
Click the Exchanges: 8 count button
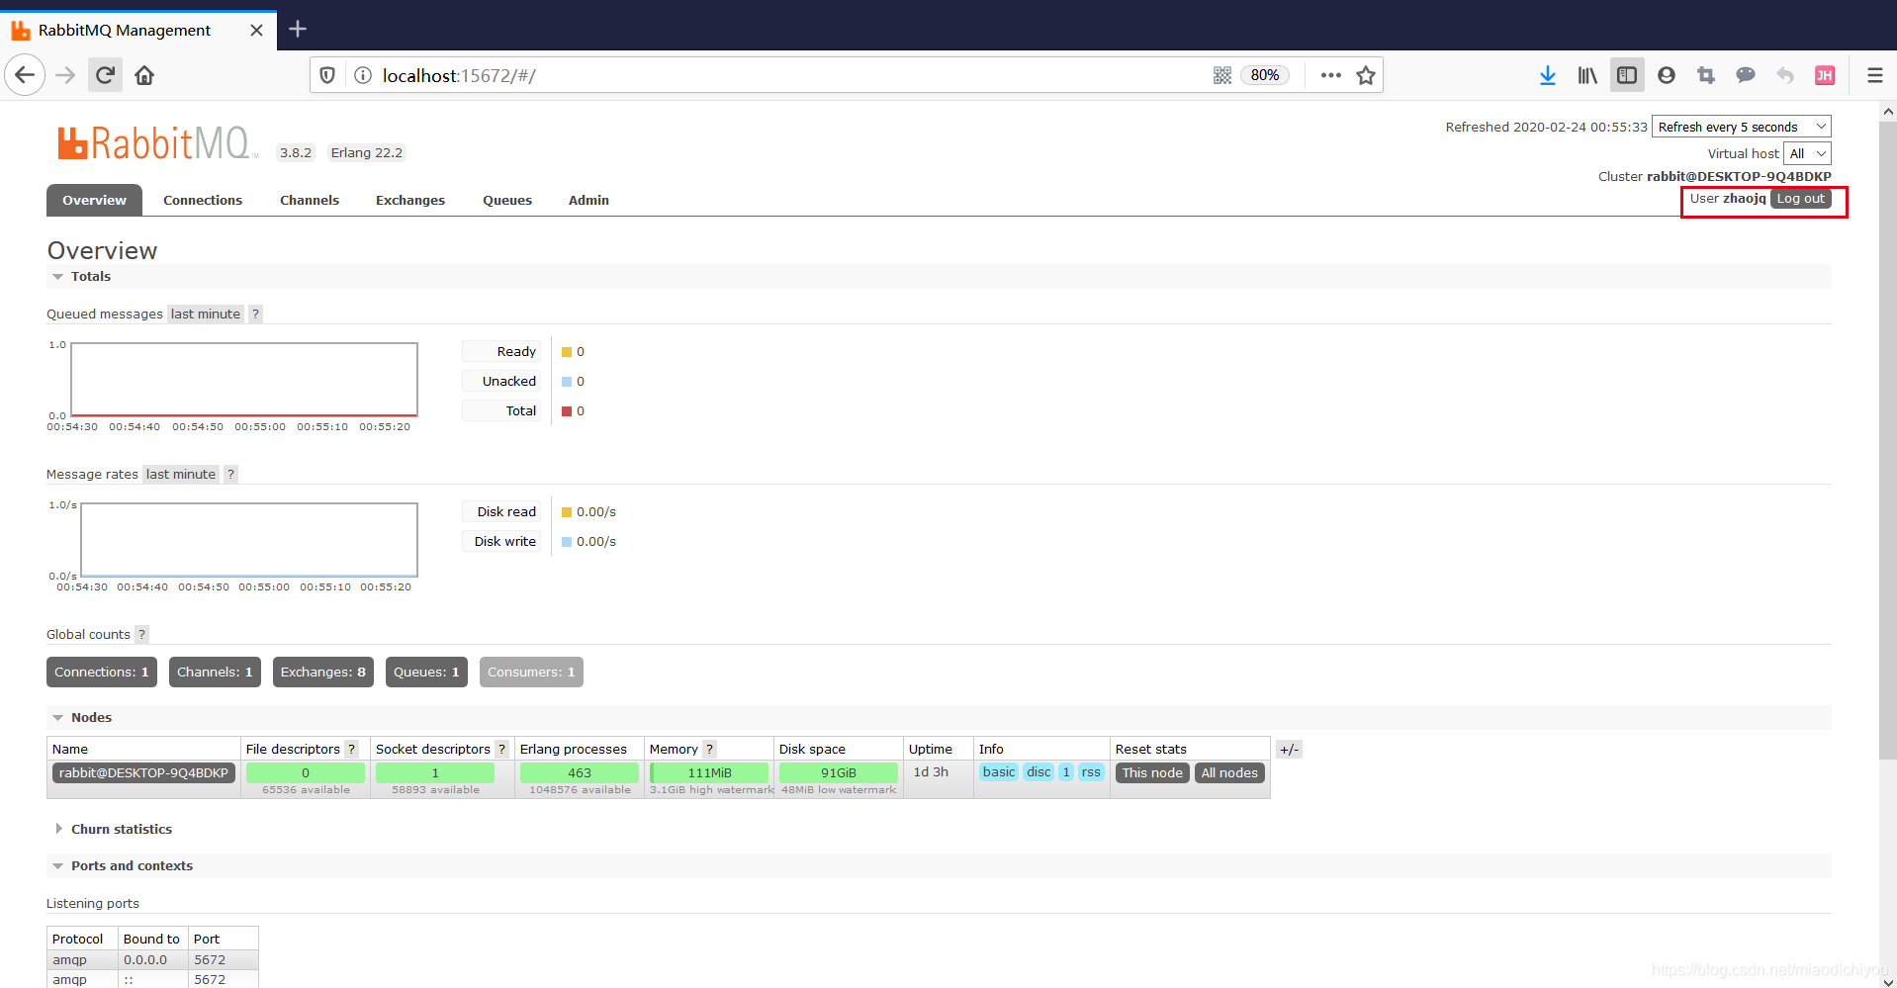[x=323, y=672]
